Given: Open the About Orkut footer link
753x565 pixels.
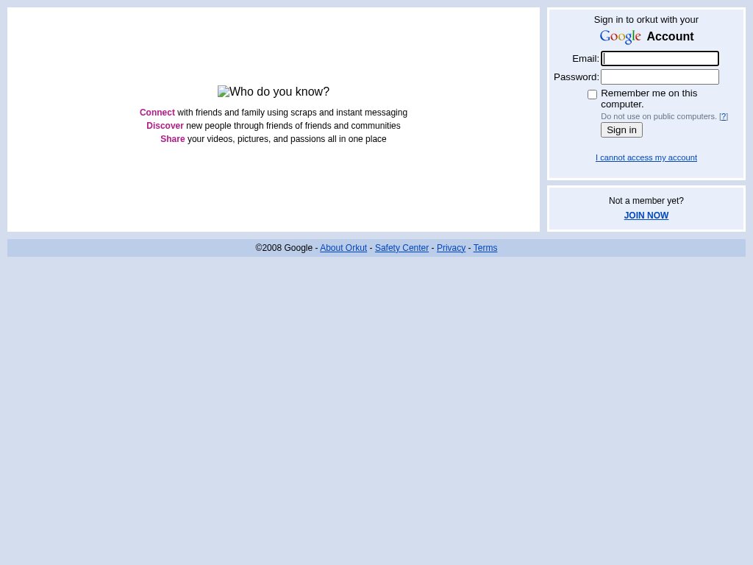Looking at the screenshot, I should point(343,248).
